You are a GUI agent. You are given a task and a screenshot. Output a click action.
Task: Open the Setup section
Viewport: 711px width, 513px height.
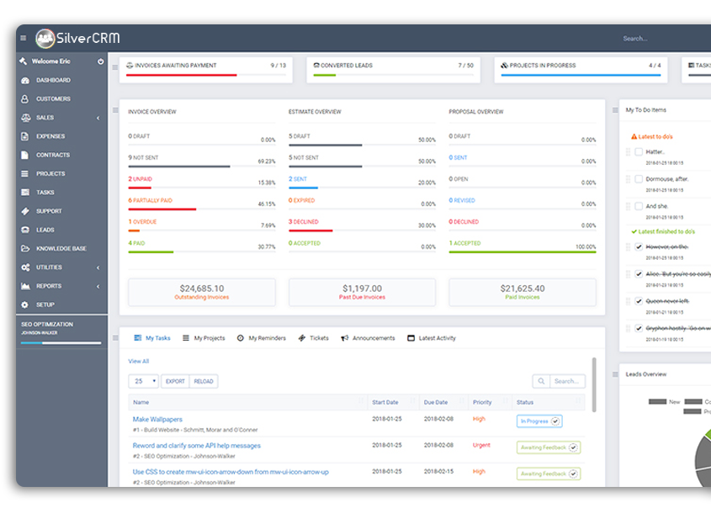pyautogui.click(x=46, y=304)
